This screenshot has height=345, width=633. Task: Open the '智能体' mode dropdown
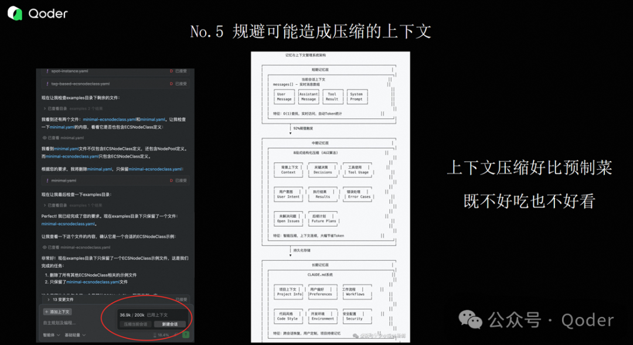pyautogui.click(x=51, y=335)
